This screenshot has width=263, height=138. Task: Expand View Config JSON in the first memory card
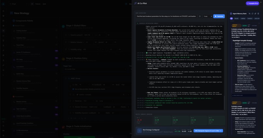click(x=244, y=95)
